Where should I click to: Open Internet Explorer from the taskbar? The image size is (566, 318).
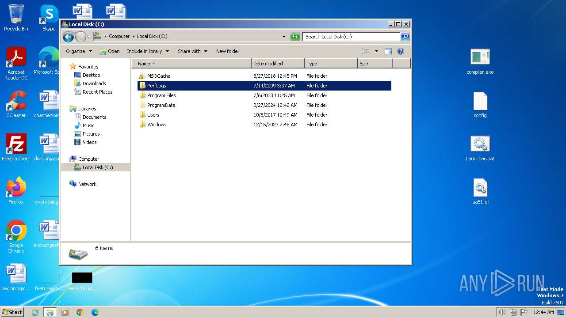pyautogui.click(x=35, y=312)
